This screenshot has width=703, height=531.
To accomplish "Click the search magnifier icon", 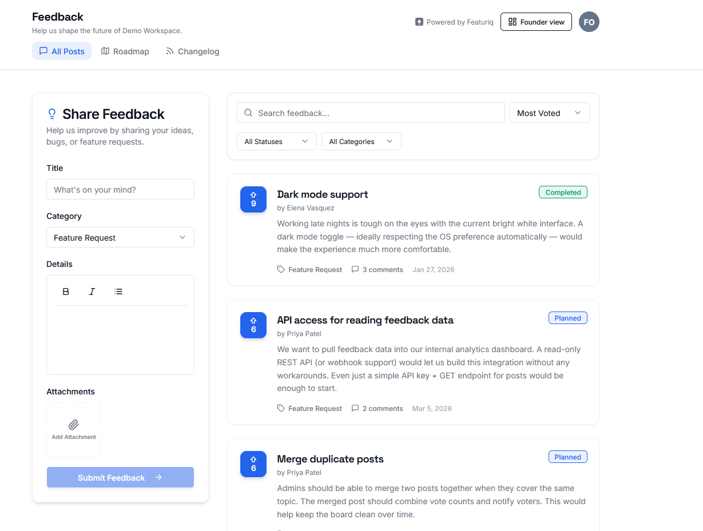I will (248, 113).
